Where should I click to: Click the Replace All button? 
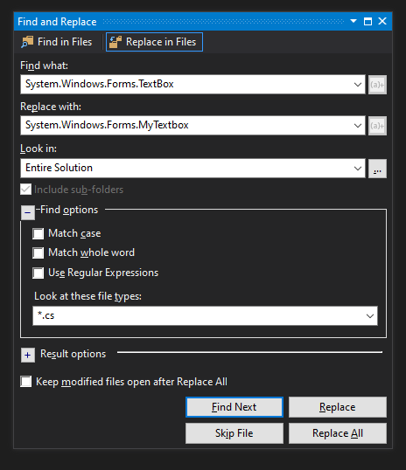tap(338, 433)
